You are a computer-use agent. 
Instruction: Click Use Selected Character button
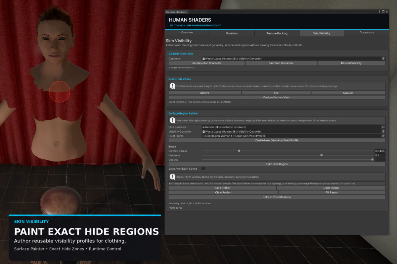point(206,63)
